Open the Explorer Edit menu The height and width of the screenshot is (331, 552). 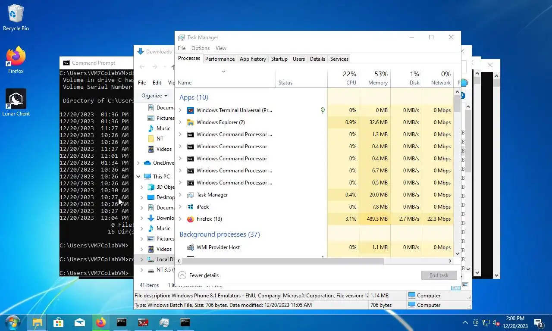(x=157, y=83)
